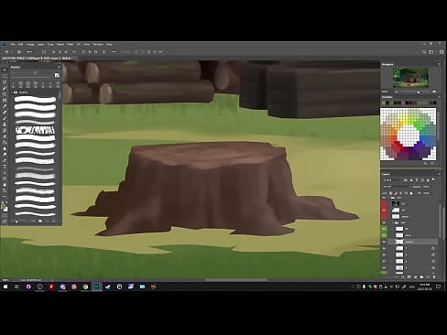Select the Rectangular Marquee tool
The image size is (447, 335).
point(5,76)
